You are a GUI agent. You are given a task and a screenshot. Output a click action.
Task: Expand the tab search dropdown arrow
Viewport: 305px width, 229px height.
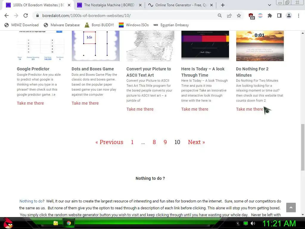point(269,5)
